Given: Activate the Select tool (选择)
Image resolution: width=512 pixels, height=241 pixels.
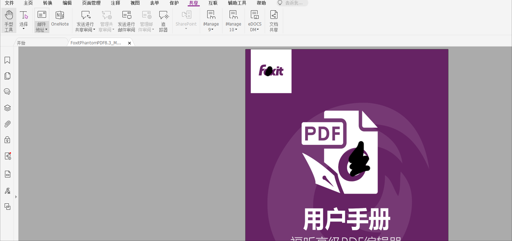Looking at the screenshot, I should [x=23, y=20].
